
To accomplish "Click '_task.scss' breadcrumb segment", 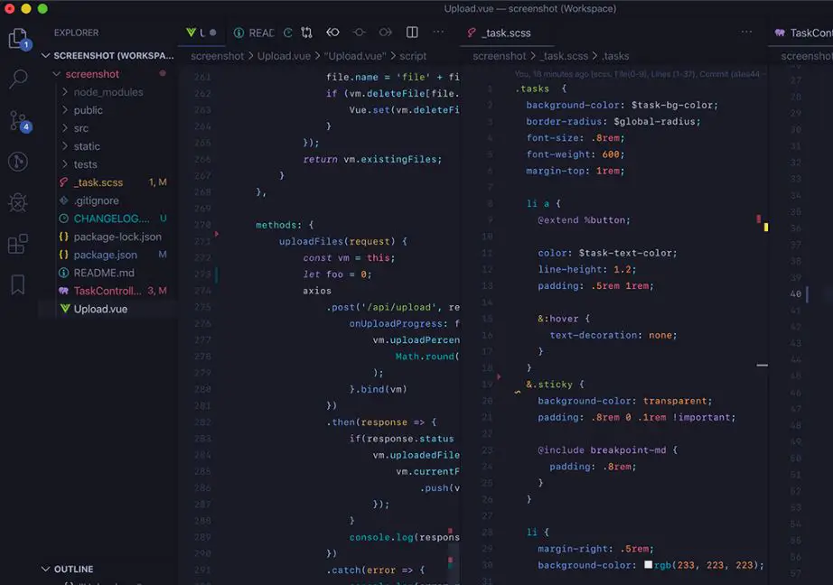I will point(564,56).
